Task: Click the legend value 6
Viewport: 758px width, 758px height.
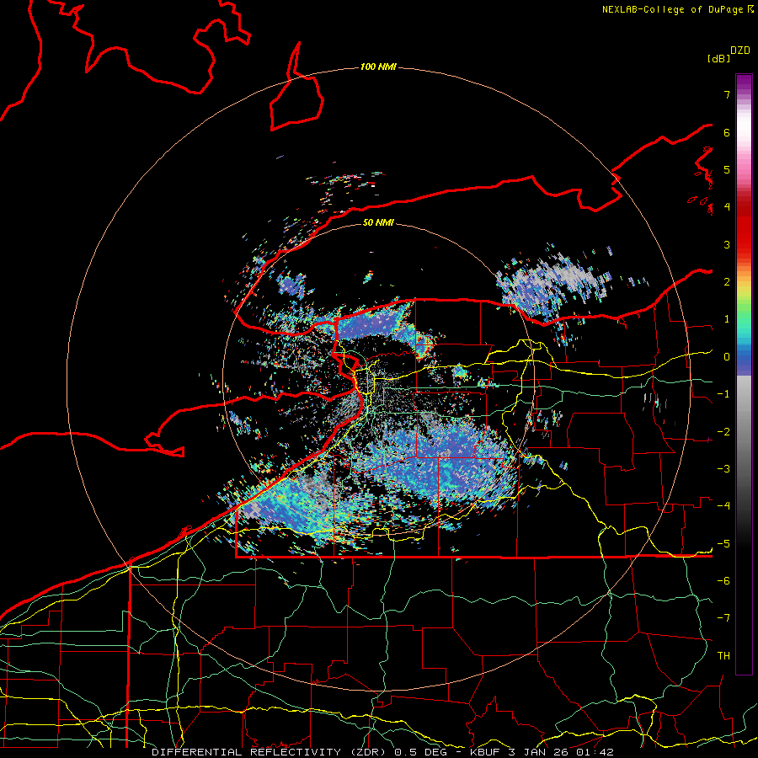Action: (727, 132)
